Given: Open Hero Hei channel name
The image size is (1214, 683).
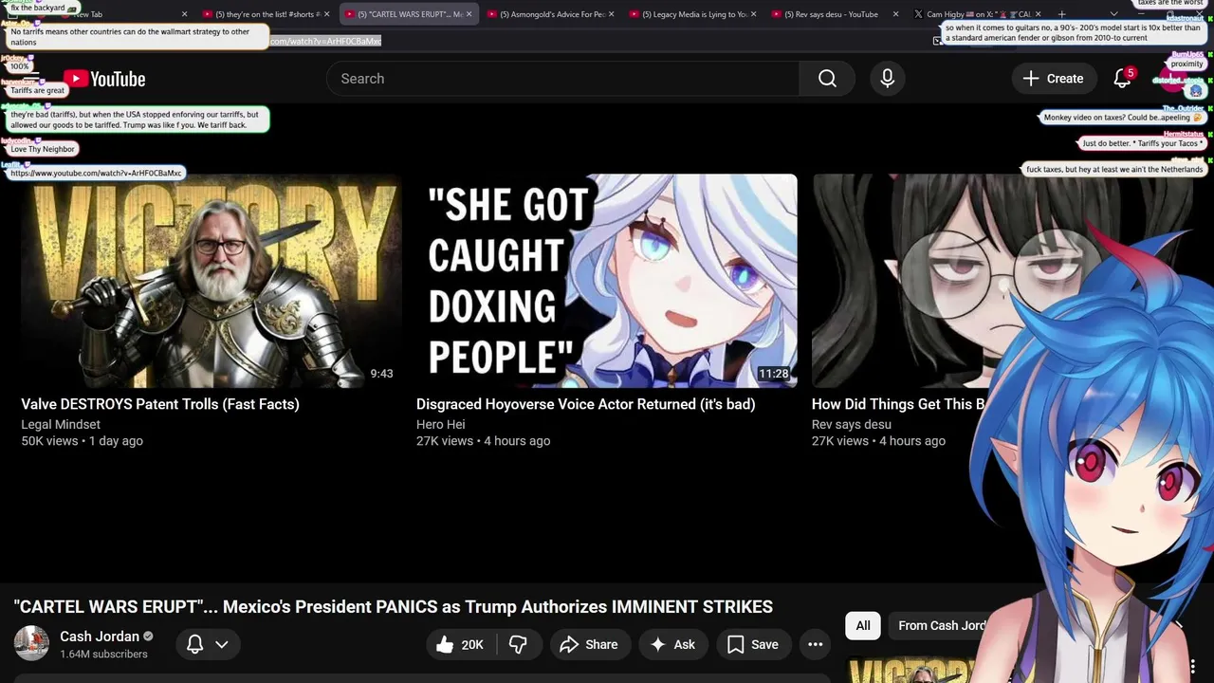Looking at the screenshot, I should 441,424.
